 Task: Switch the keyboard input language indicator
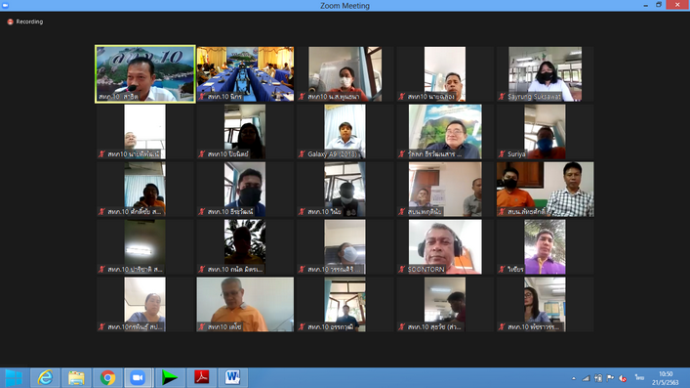tap(639, 378)
